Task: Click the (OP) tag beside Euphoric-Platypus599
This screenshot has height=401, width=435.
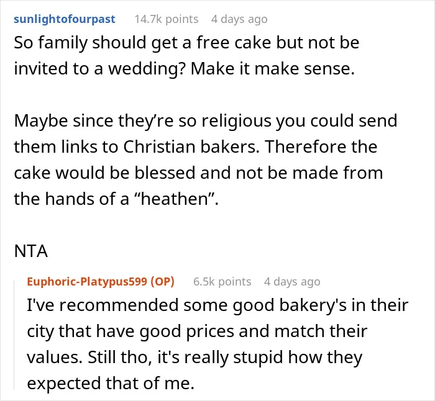Action: (163, 282)
